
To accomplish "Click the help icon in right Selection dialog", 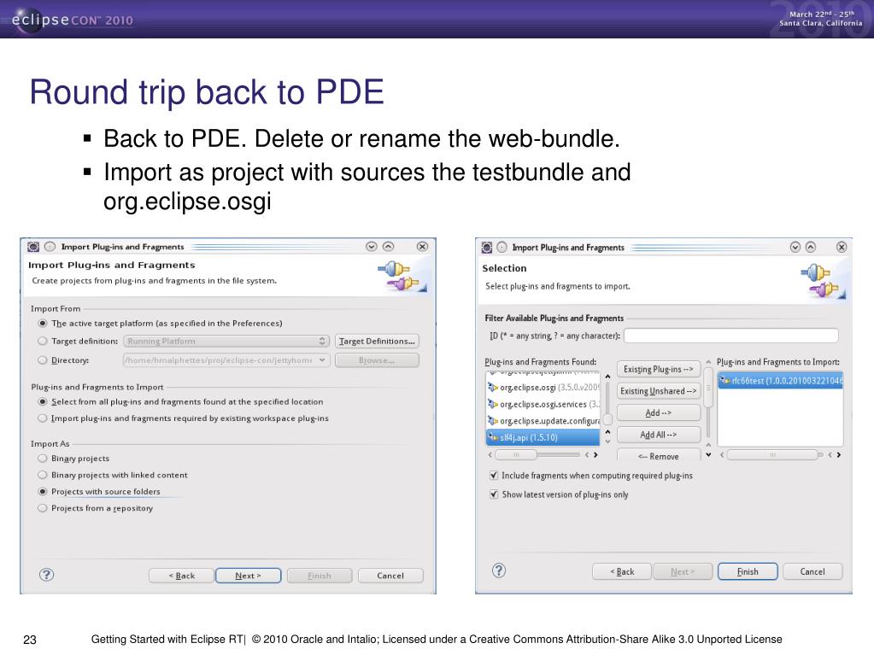I will 499,570.
